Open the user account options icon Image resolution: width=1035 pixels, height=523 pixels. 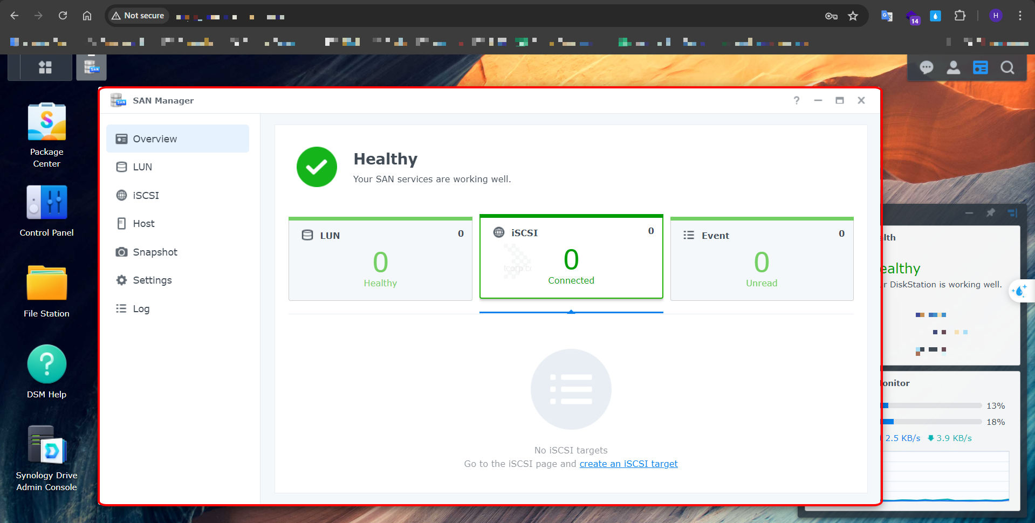point(953,67)
